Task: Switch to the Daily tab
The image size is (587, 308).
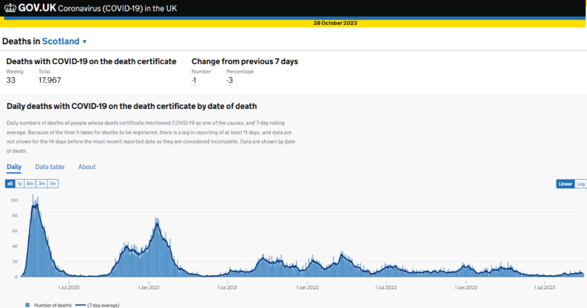Action: [x=14, y=167]
